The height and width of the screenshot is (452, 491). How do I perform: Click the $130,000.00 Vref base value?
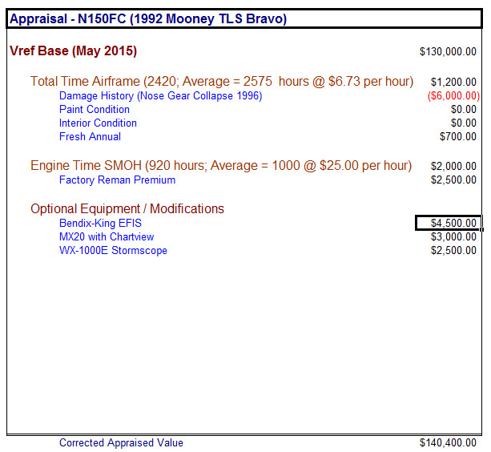point(448,52)
